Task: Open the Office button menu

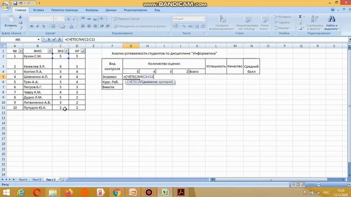Action: click(5, 5)
